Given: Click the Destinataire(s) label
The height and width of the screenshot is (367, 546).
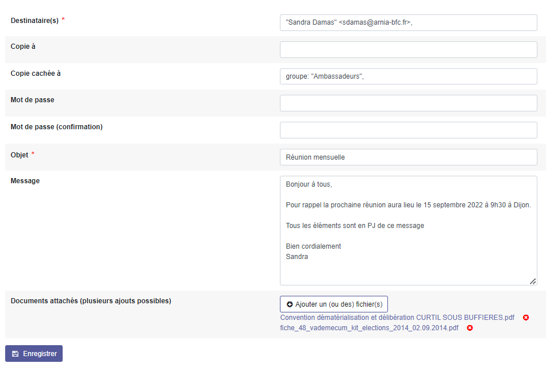Looking at the screenshot, I should coord(34,21).
